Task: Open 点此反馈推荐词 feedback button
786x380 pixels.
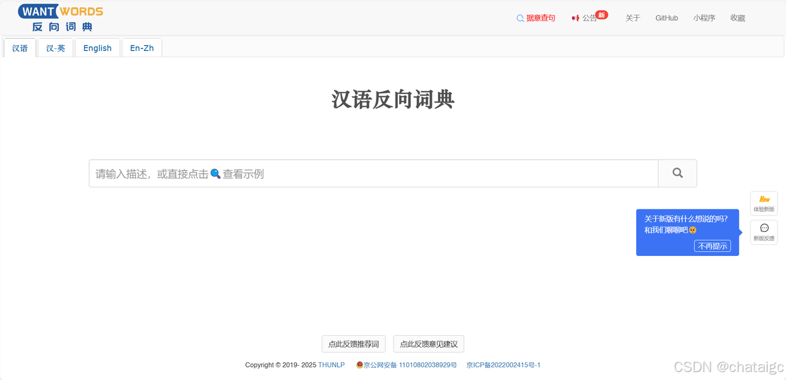Action: 354,344
